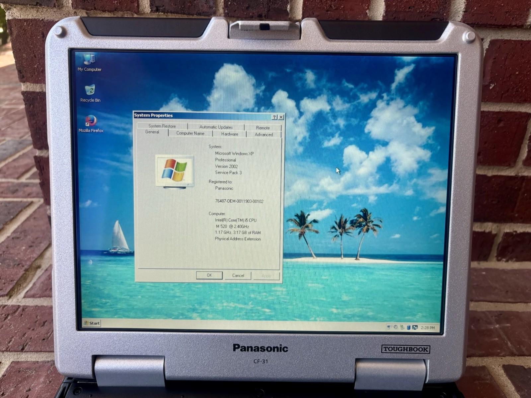Select the Mozilla Firefox shortcut
The height and width of the screenshot is (398, 531).
pyautogui.click(x=91, y=124)
